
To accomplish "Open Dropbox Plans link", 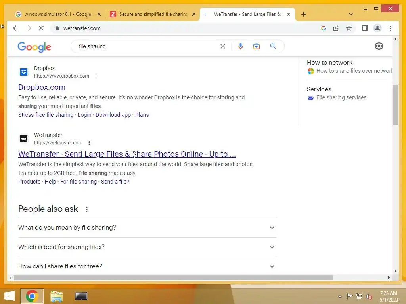I will point(142,115).
